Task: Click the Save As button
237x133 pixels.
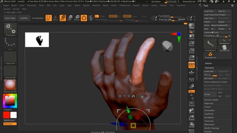Action: (224, 11)
